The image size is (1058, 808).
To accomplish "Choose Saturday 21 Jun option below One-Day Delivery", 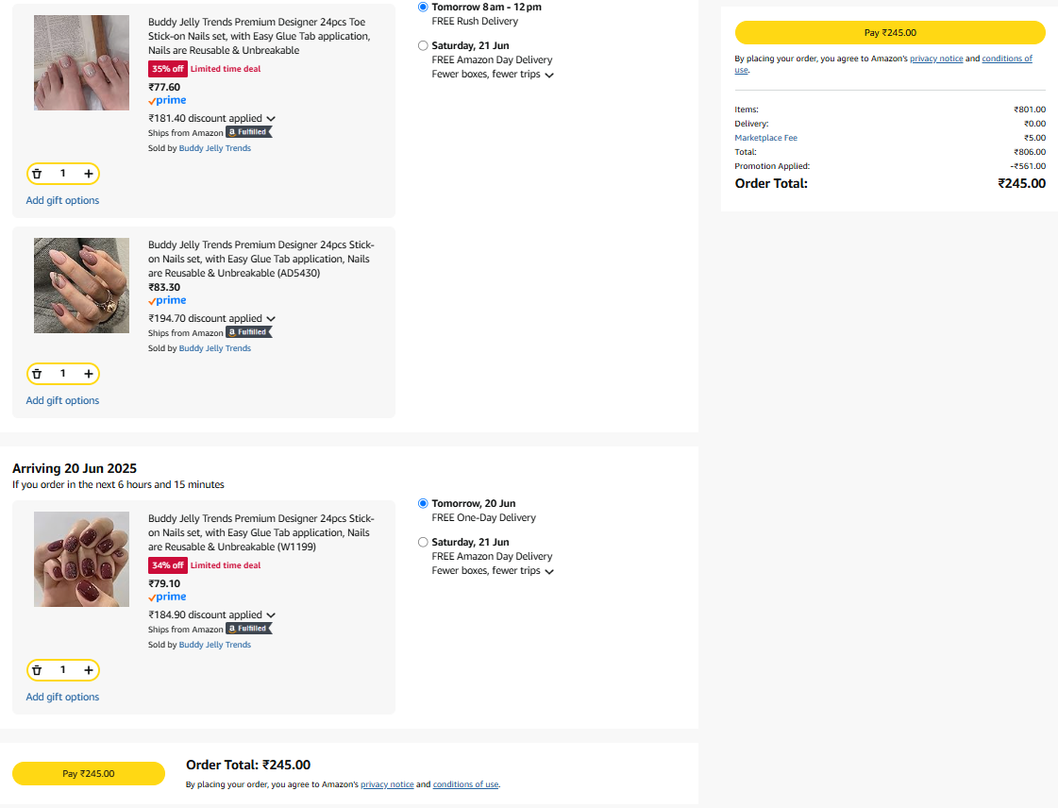I will (x=423, y=542).
